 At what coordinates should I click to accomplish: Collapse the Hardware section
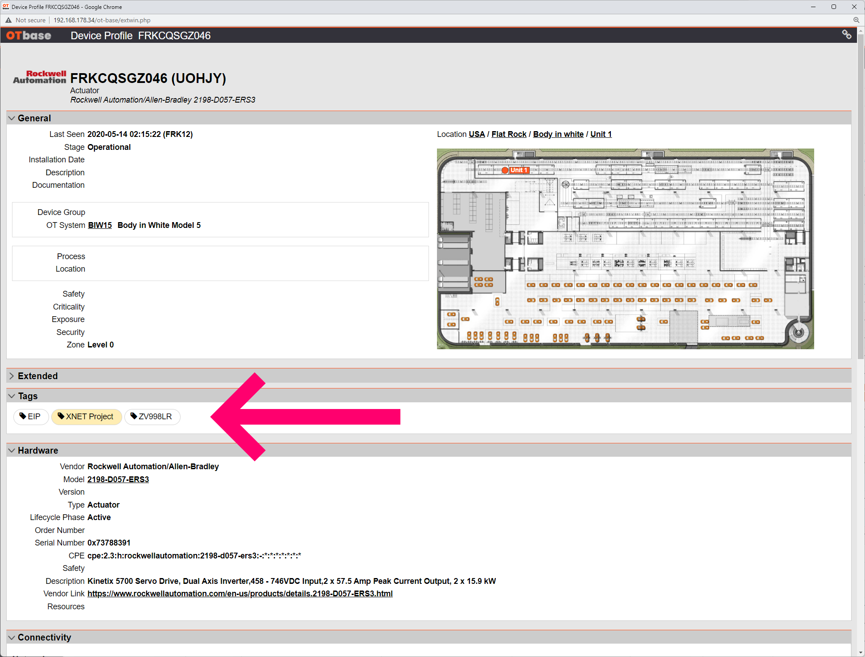[12, 450]
